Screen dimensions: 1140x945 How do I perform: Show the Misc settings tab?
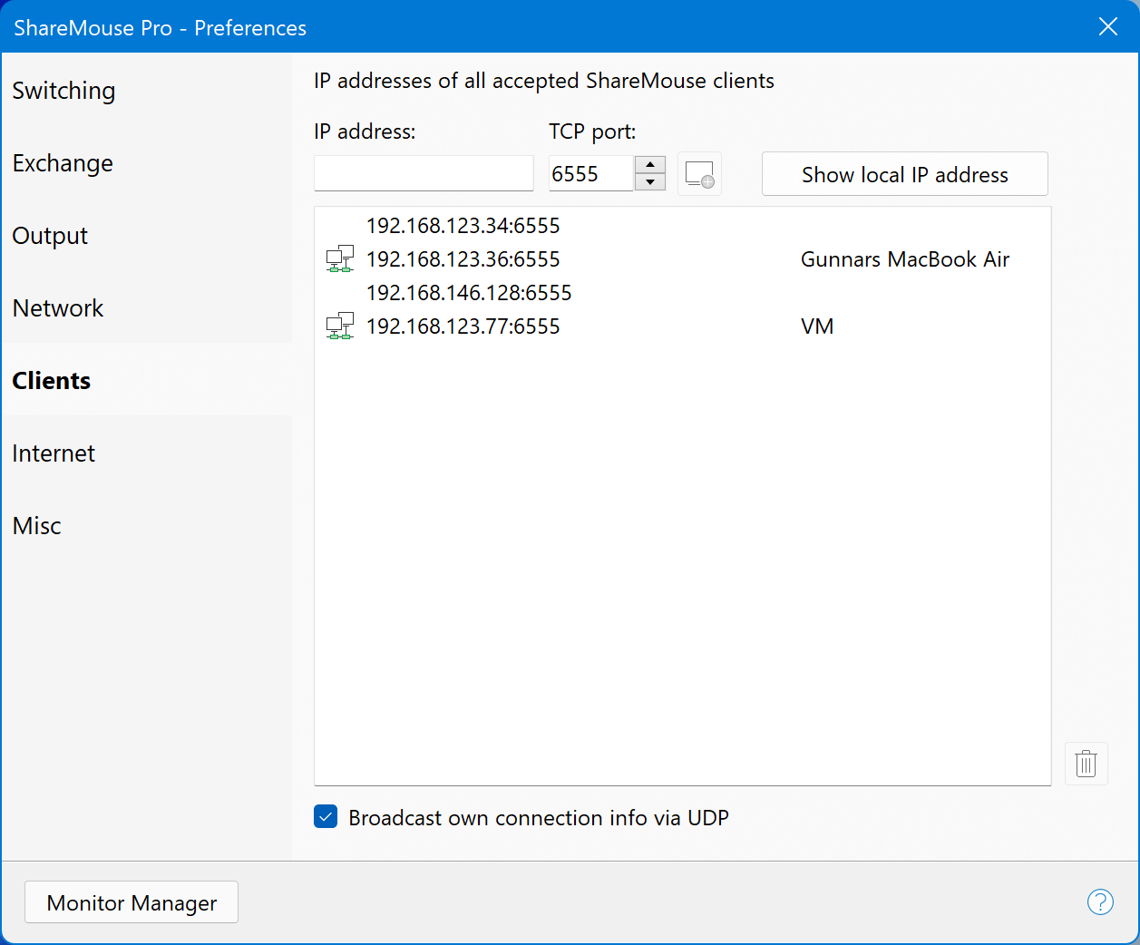tap(147, 525)
